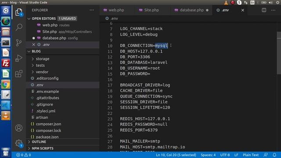Launch Google Chrome from Ubuntu dock
This screenshot has width=281, height=158.
tap(6, 84)
